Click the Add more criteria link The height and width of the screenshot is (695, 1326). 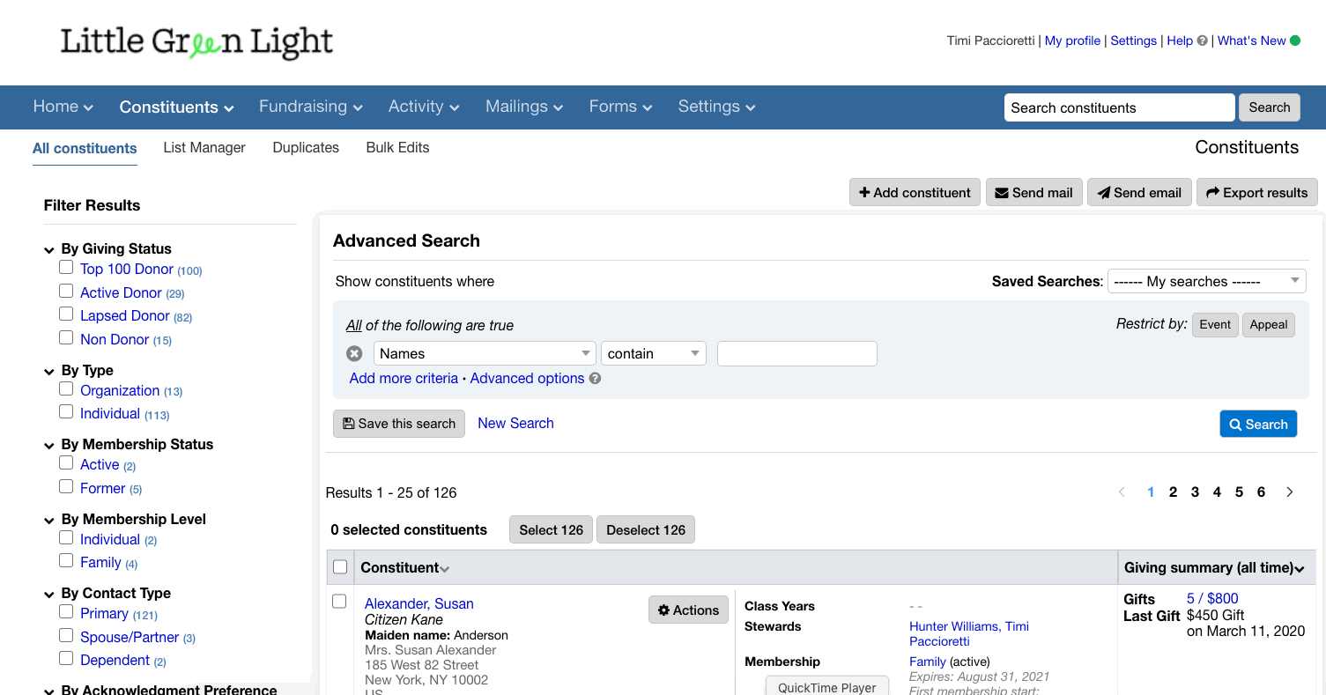point(404,378)
